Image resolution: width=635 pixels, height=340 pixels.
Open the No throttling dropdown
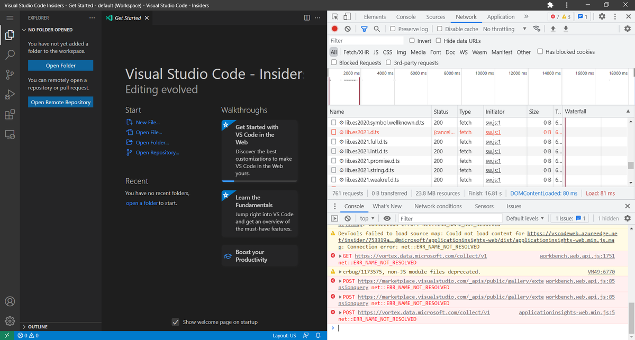[505, 29]
